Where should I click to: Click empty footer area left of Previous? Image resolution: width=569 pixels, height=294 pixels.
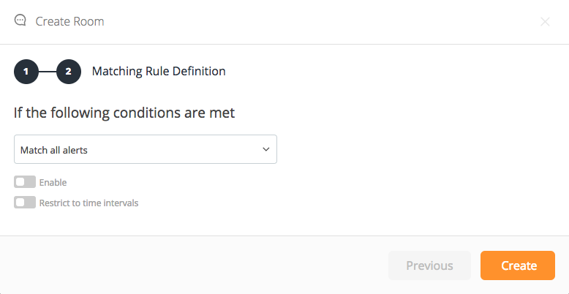click(x=190, y=265)
